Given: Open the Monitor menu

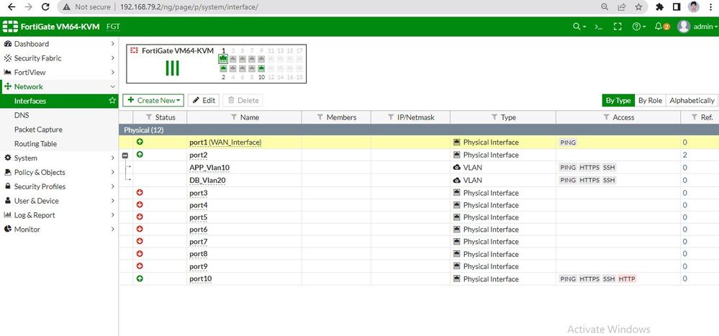Looking at the screenshot, I should (x=59, y=230).
